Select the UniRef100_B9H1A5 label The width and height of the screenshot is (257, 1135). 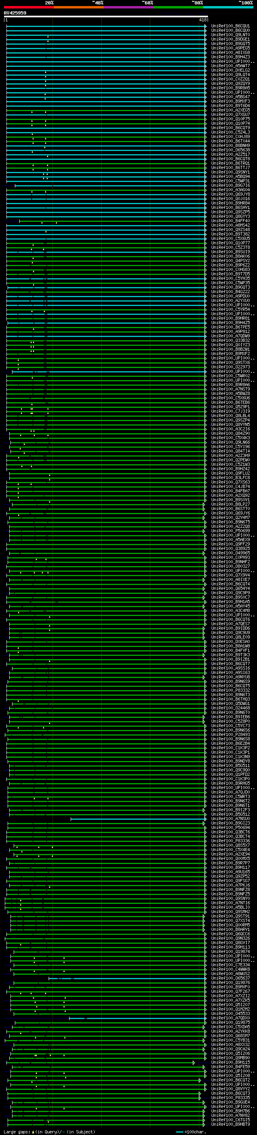pyautogui.click(x=230, y=602)
